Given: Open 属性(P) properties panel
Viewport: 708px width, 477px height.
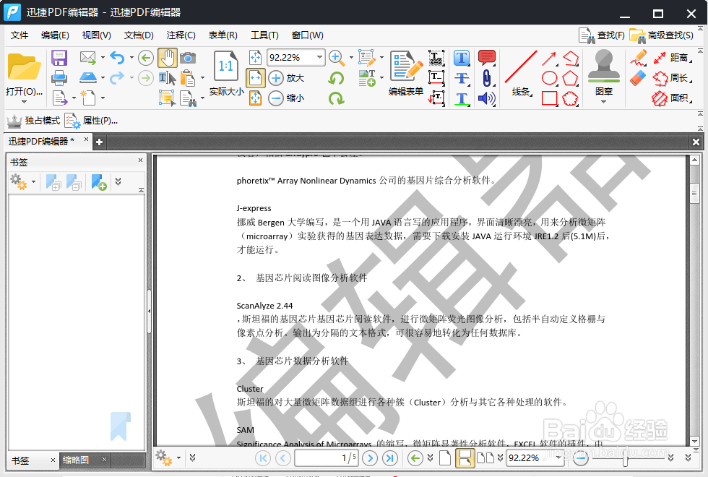Looking at the screenshot, I should (x=91, y=121).
